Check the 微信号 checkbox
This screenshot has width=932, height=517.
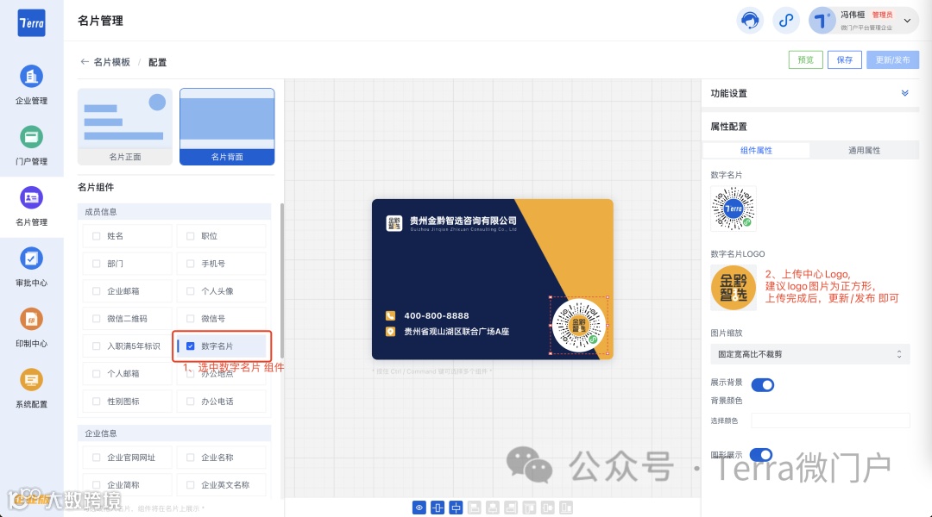pos(190,319)
